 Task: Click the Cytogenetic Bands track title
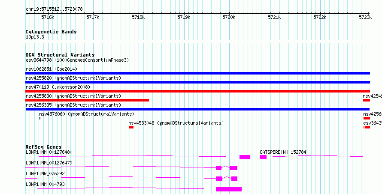point(51,32)
